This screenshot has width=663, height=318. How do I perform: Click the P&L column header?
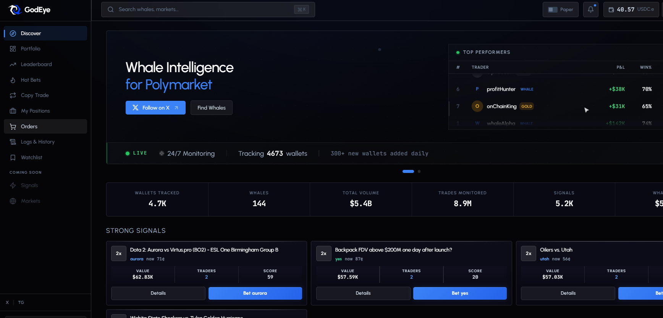pos(621,67)
